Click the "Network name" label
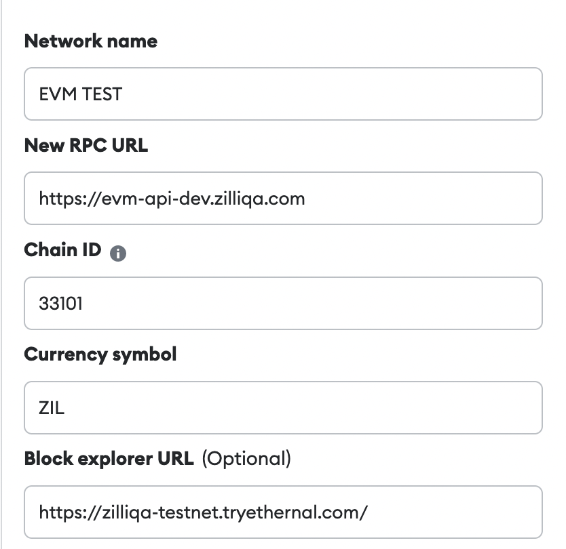Image resolution: width=566 pixels, height=549 pixels. tap(90, 41)
